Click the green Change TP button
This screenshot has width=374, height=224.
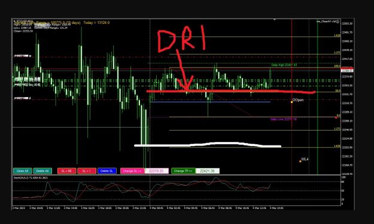point(183,171)
